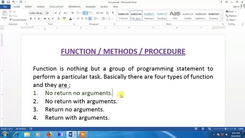Cut the selected text

[12, 11]
